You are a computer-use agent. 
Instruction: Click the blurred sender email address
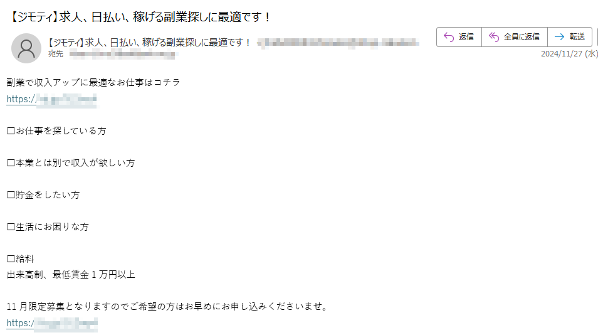coord(338,43)
